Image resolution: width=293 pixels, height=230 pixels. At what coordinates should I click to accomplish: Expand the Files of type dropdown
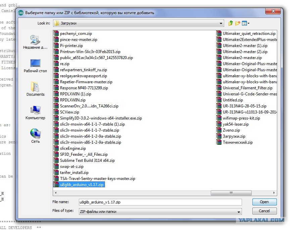239,212
